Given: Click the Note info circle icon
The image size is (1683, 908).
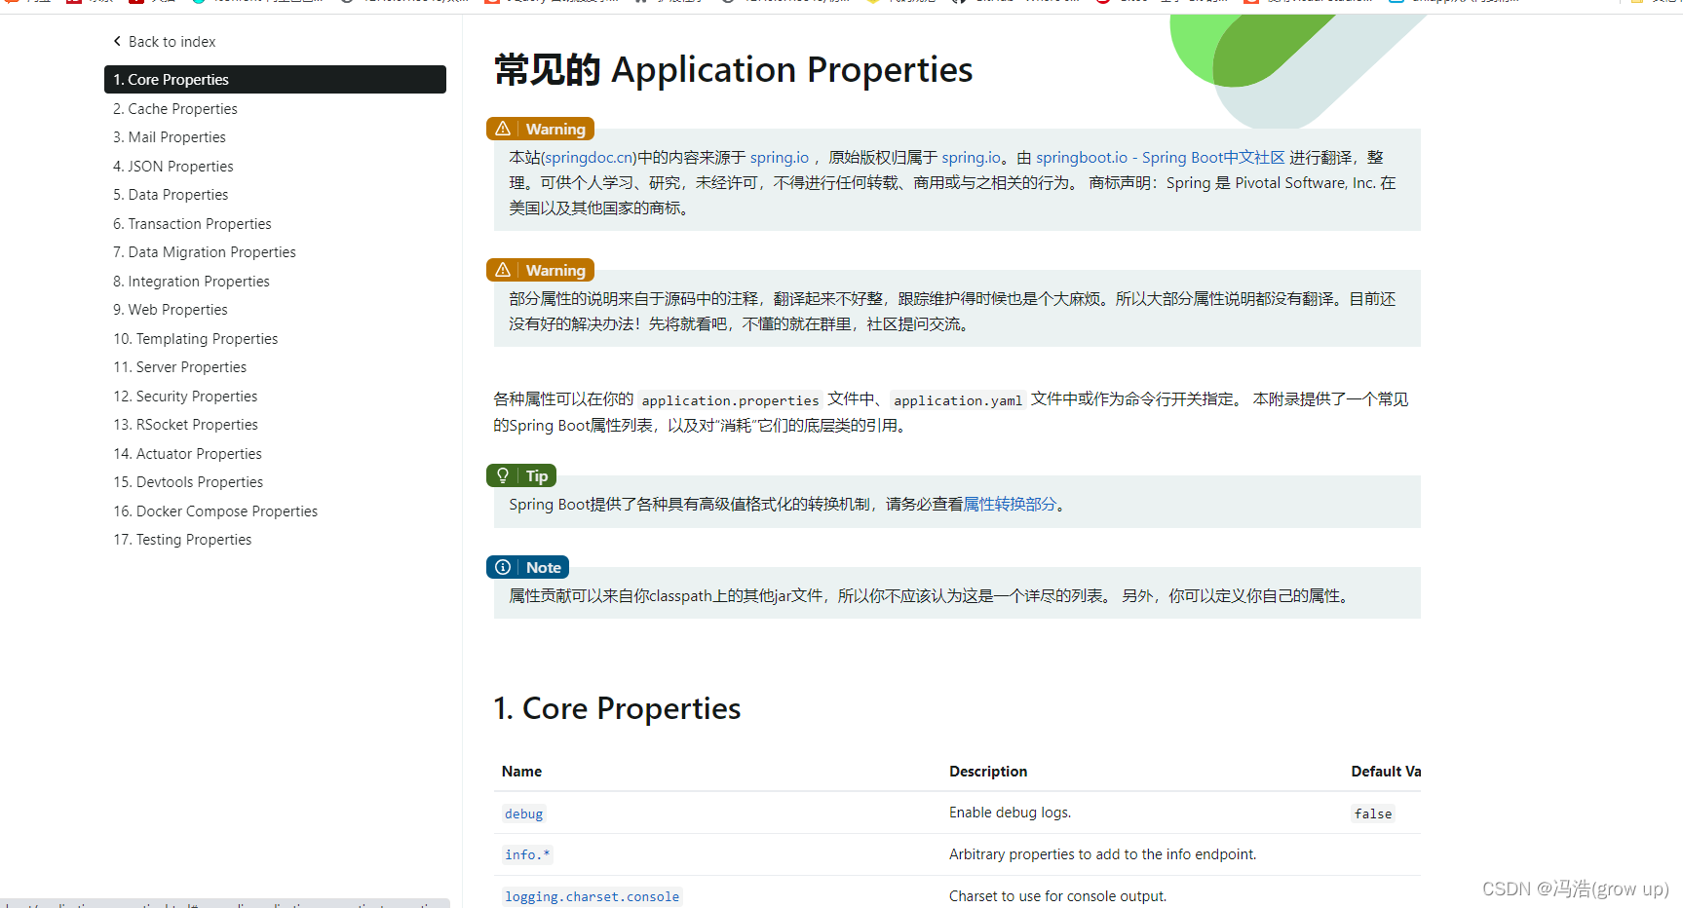Looking at the screenshot, I should click(503, 567).
